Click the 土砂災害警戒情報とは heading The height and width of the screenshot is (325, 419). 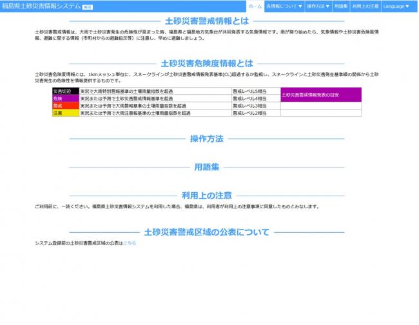point(206,21)
